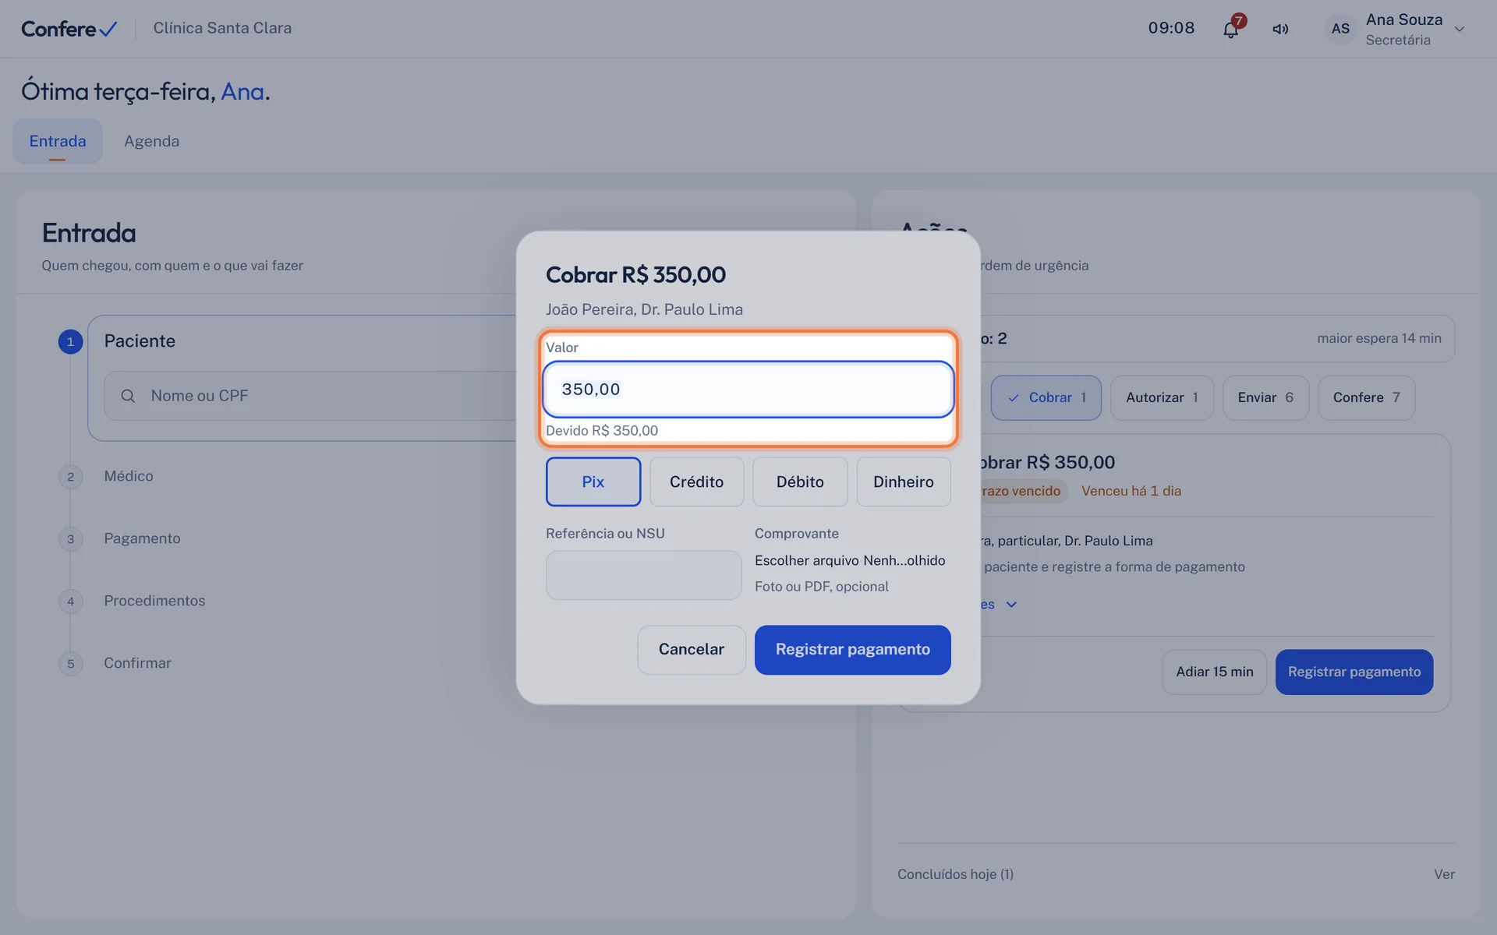Click the Referência ou NSU field
This screenshot has width=1497, height=935.
[643, 575]
